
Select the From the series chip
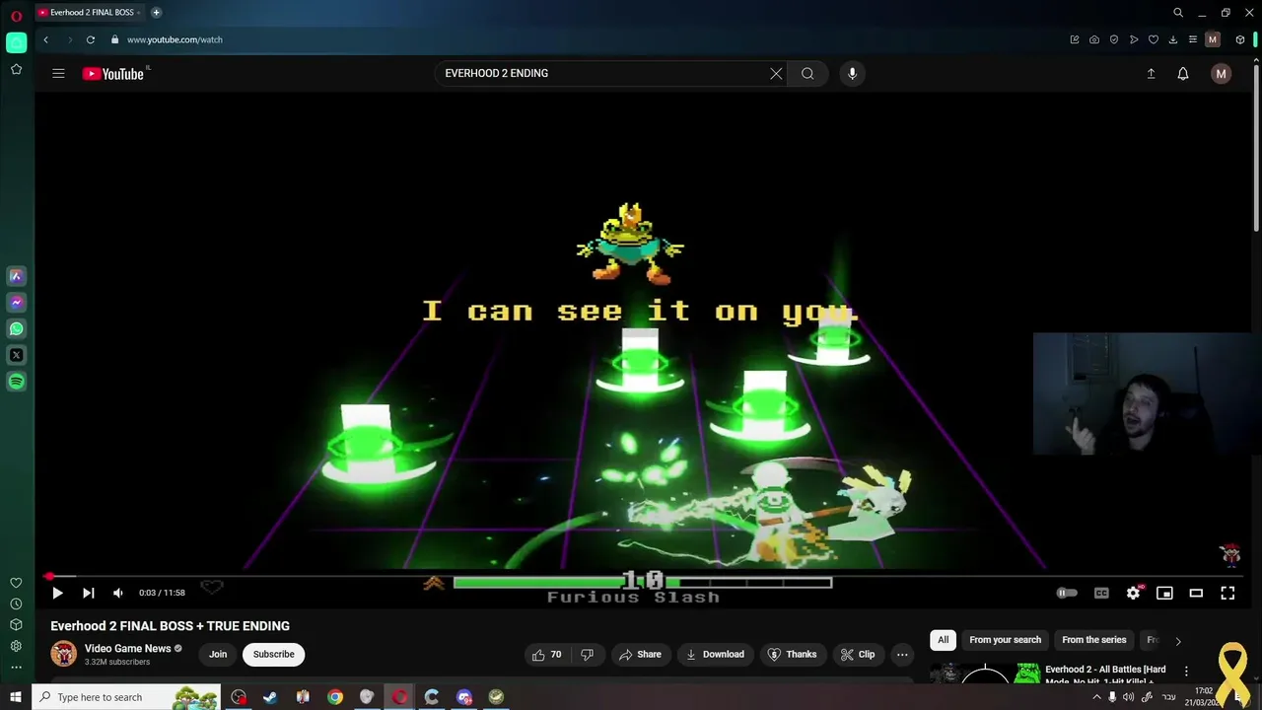pyautogui.click(x=1093, y=640)
